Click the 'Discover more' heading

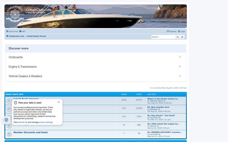(18, 48)
